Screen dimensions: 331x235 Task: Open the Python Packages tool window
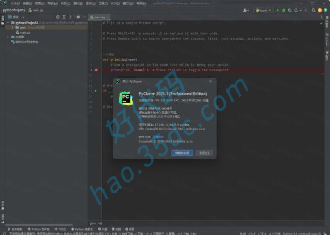click(x=38, y=229)
